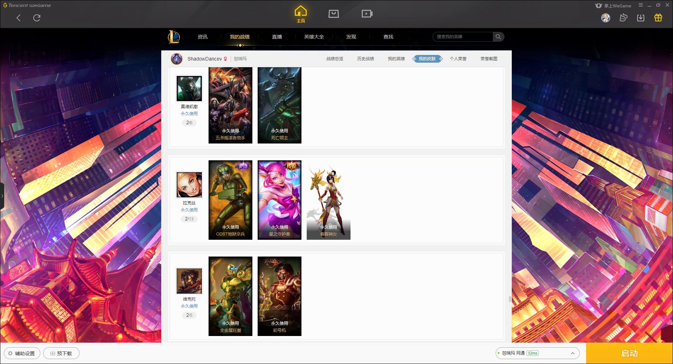Click the 维克托 champion portrait
This screenshot has width=673, height=364.
click(189, 281)
